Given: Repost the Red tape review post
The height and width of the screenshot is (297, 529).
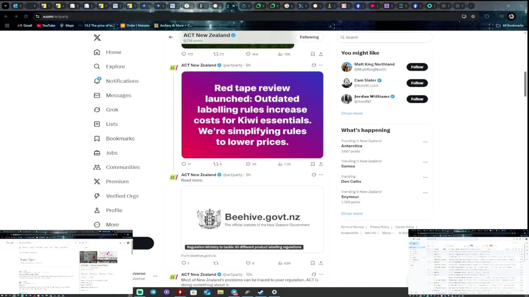Looking at the screenshot, I should click(216, 164).
